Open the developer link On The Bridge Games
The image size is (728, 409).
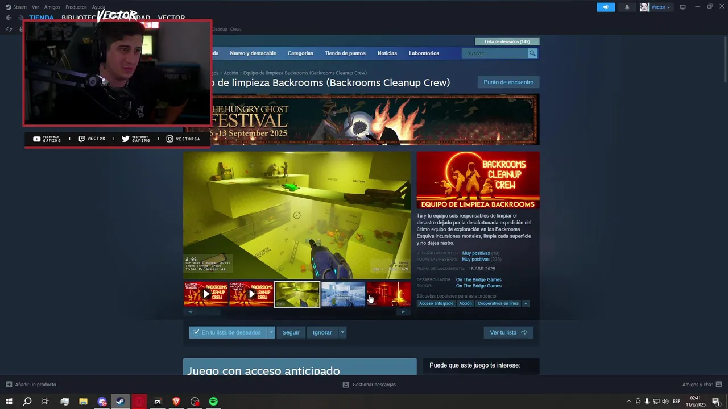(478, 279)
